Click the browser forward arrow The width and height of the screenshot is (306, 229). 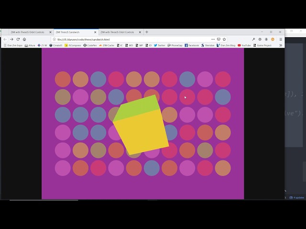pyautogui.click(x=11, y=39)
